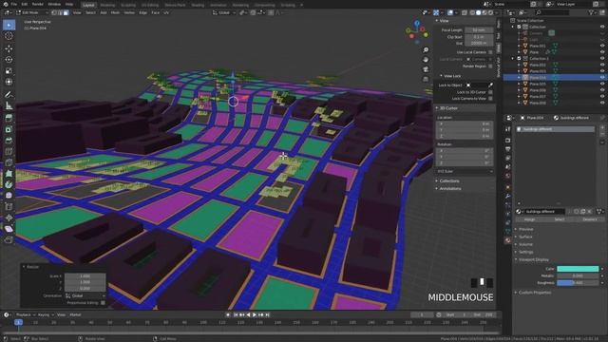Enable the Lock Camera to View checkbox
This screenshot has height=342, width=608.
490,99
